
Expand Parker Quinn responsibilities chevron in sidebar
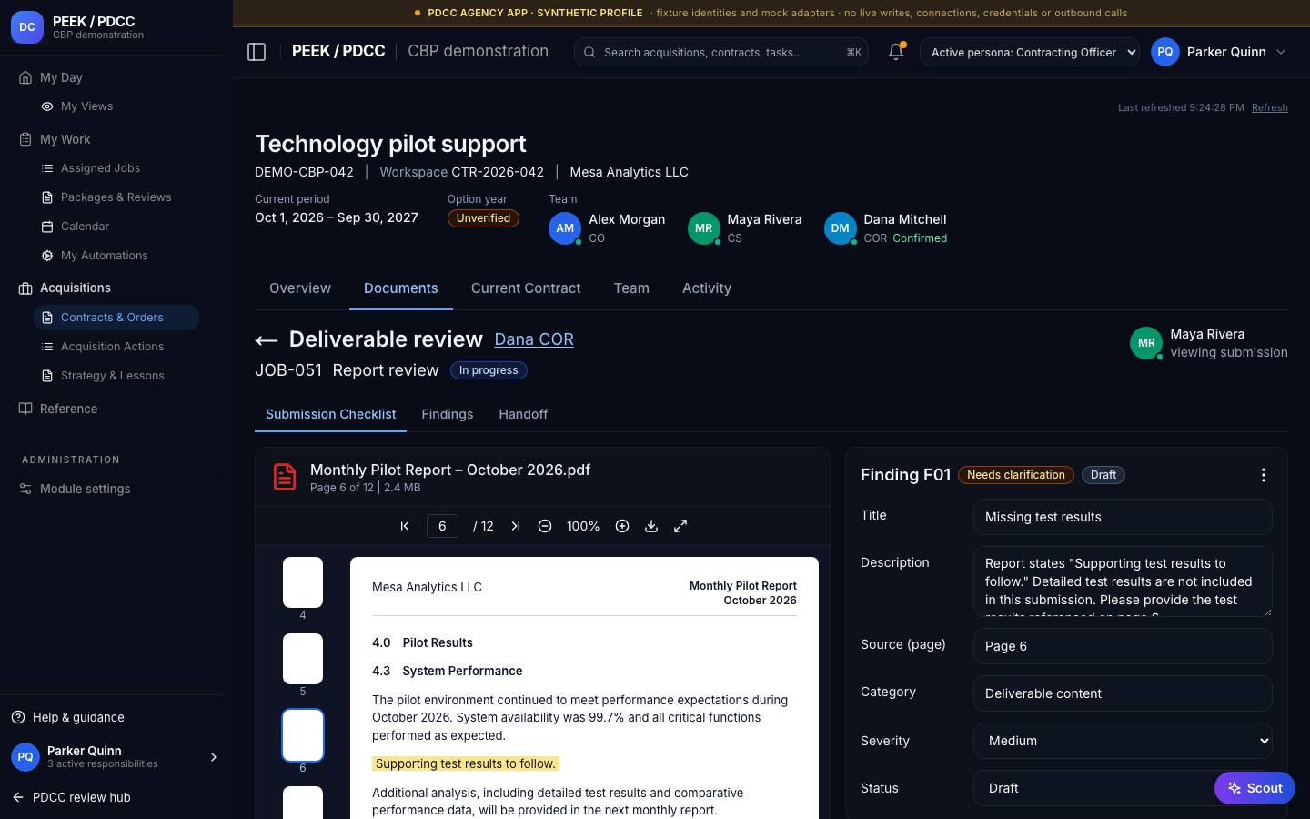point(214,757)
